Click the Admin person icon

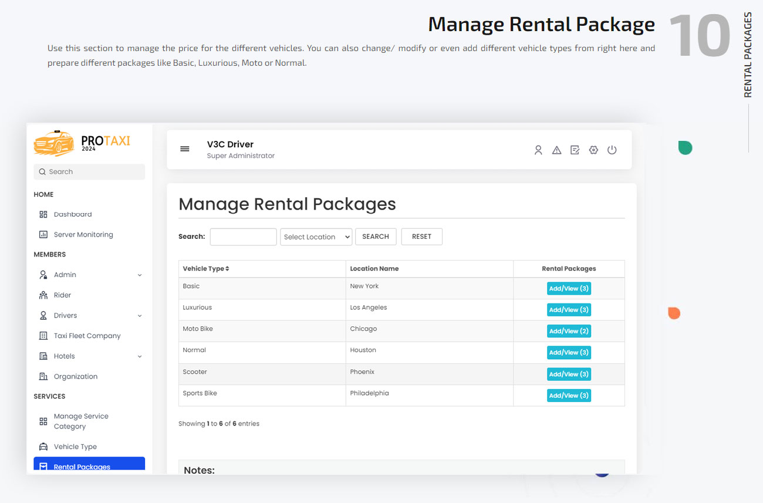click(x=43, y=275)
